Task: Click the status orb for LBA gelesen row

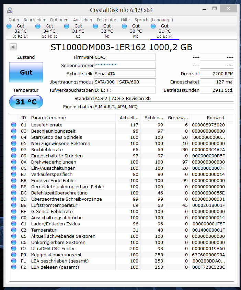Action: (x=14, y=267)
